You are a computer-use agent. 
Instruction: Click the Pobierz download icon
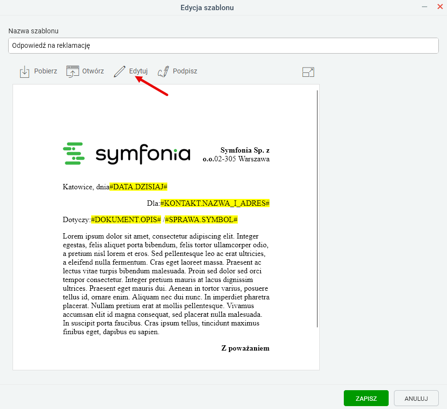click(25, 71)
